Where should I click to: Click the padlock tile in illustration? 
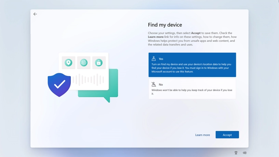(98, 63)
